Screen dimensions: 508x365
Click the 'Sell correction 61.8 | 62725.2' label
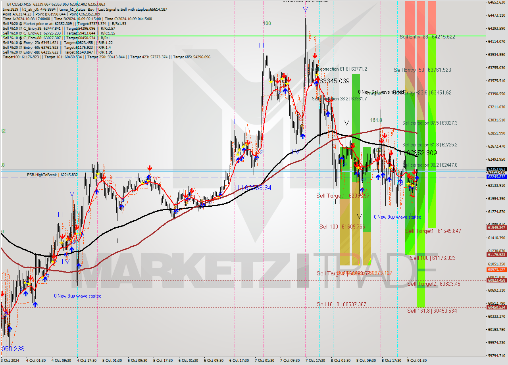[x=430, y=145]
